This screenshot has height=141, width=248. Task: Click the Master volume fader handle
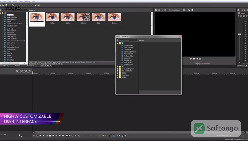[x=240, y=34]
